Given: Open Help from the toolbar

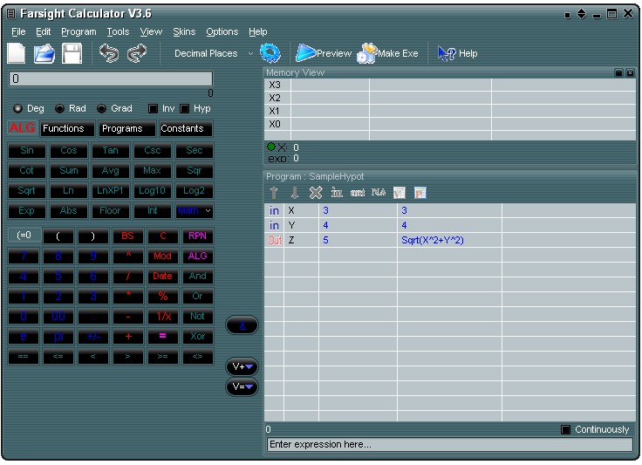Looking at the screenshot, I should point(457,53).
